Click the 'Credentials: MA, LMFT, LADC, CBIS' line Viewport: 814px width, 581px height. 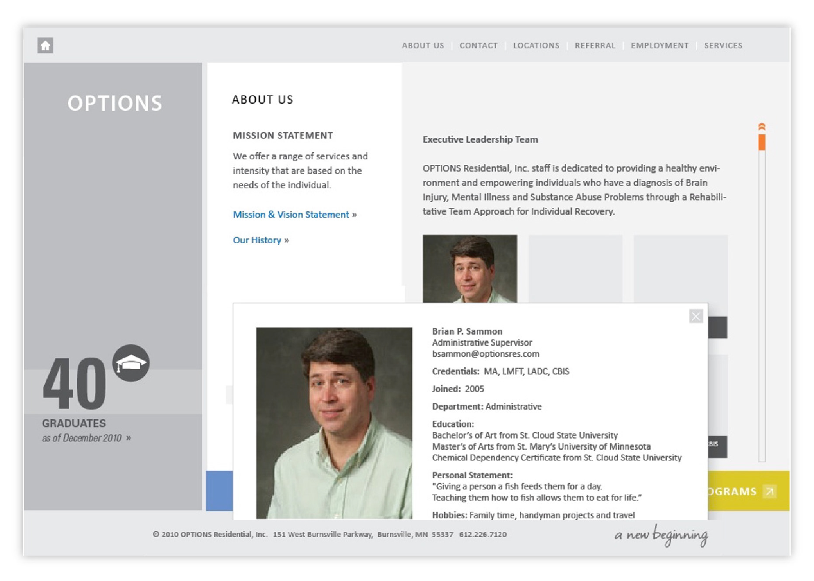tap(501, 371)
